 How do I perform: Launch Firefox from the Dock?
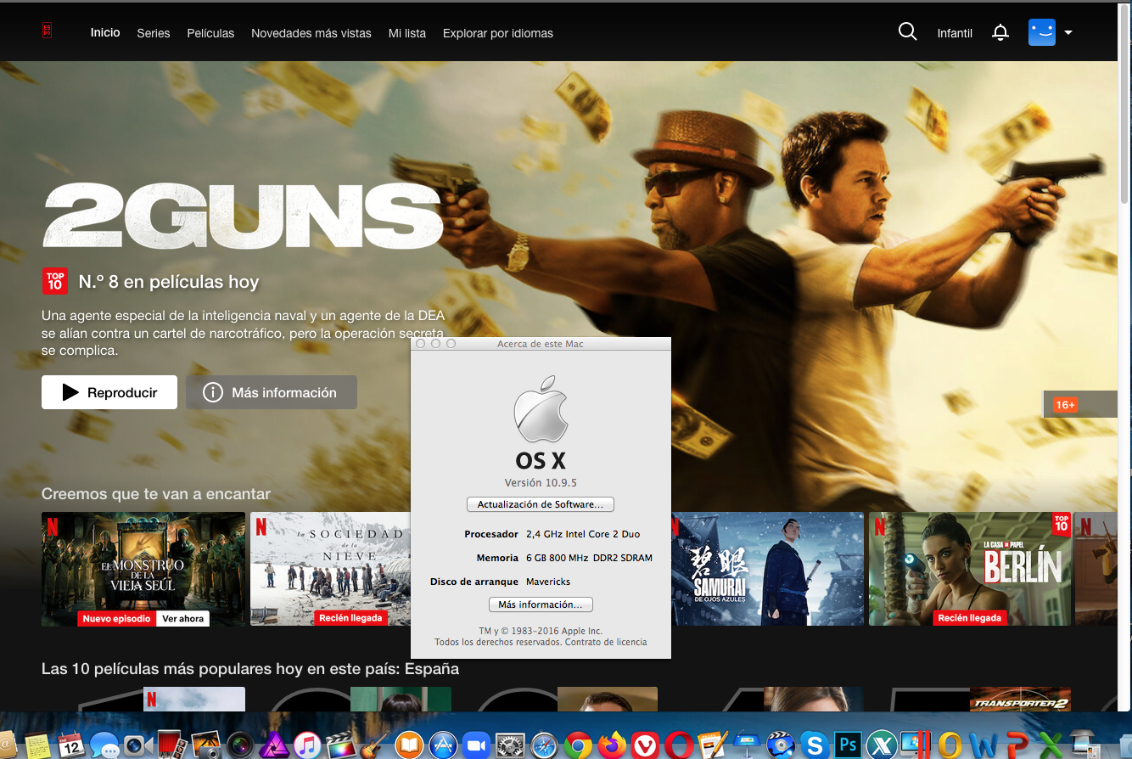pos(611,745)
